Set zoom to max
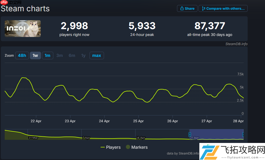 click(97, 56)
